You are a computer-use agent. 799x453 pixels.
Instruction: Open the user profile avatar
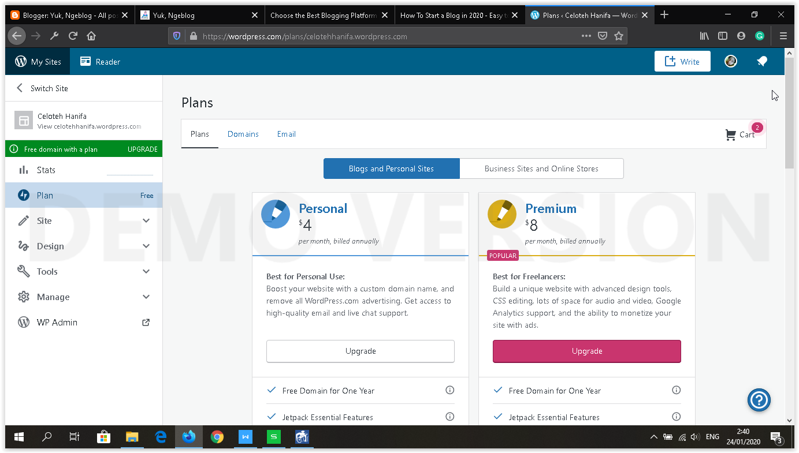pyautogui.click(x=731, y=61)
